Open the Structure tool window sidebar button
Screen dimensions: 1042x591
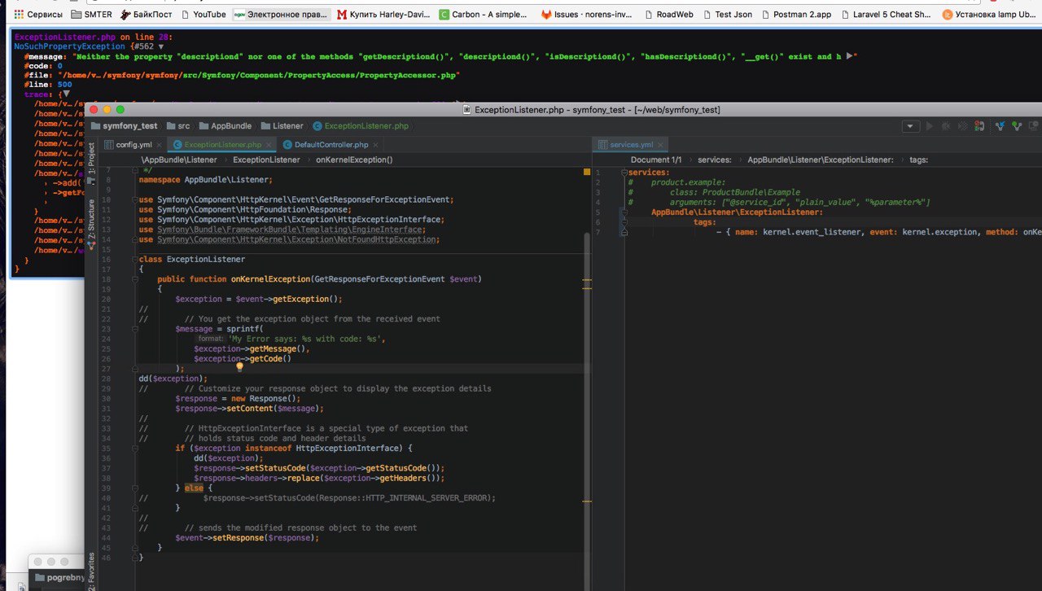pyautogui.click(x=91, y=217)
